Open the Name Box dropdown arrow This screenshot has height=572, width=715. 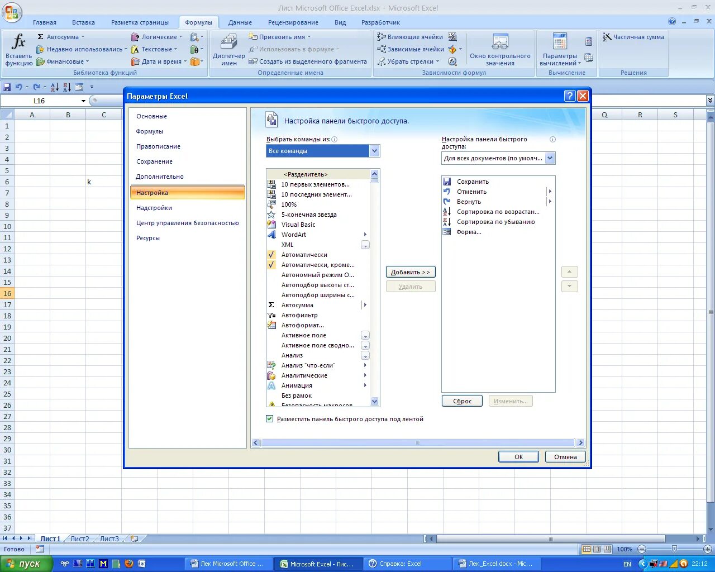coord(84,101)
